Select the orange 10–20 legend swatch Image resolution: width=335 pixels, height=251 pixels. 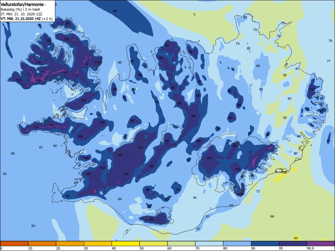42,244
